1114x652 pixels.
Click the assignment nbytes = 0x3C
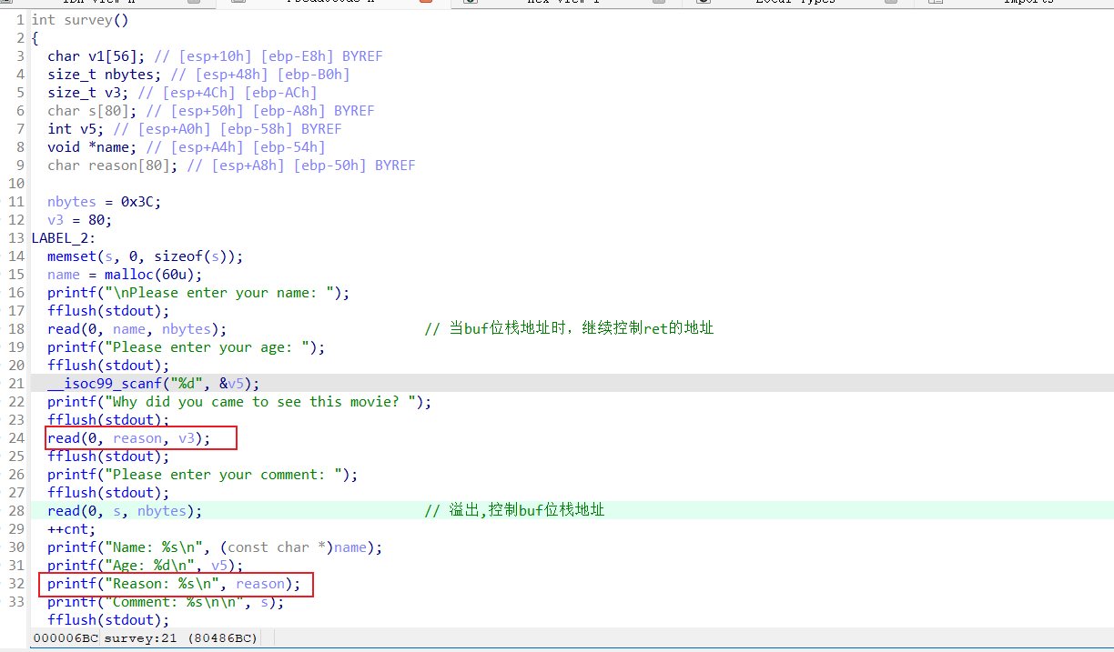click(x=105, y=202)
